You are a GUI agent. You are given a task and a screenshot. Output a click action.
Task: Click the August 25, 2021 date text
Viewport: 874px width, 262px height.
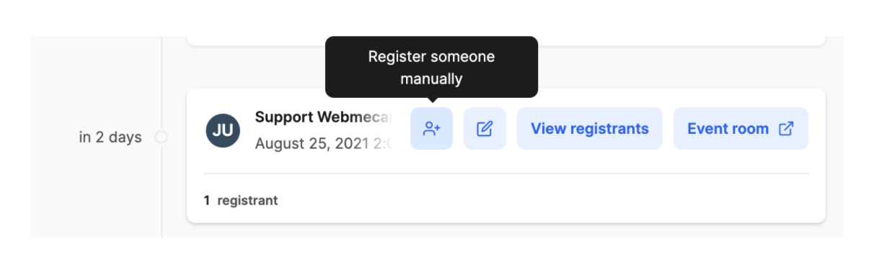click(x=323, y=143)
